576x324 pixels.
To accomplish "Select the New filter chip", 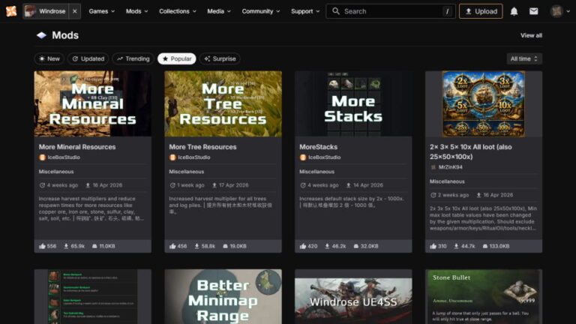I will click(x=49, y=58).
